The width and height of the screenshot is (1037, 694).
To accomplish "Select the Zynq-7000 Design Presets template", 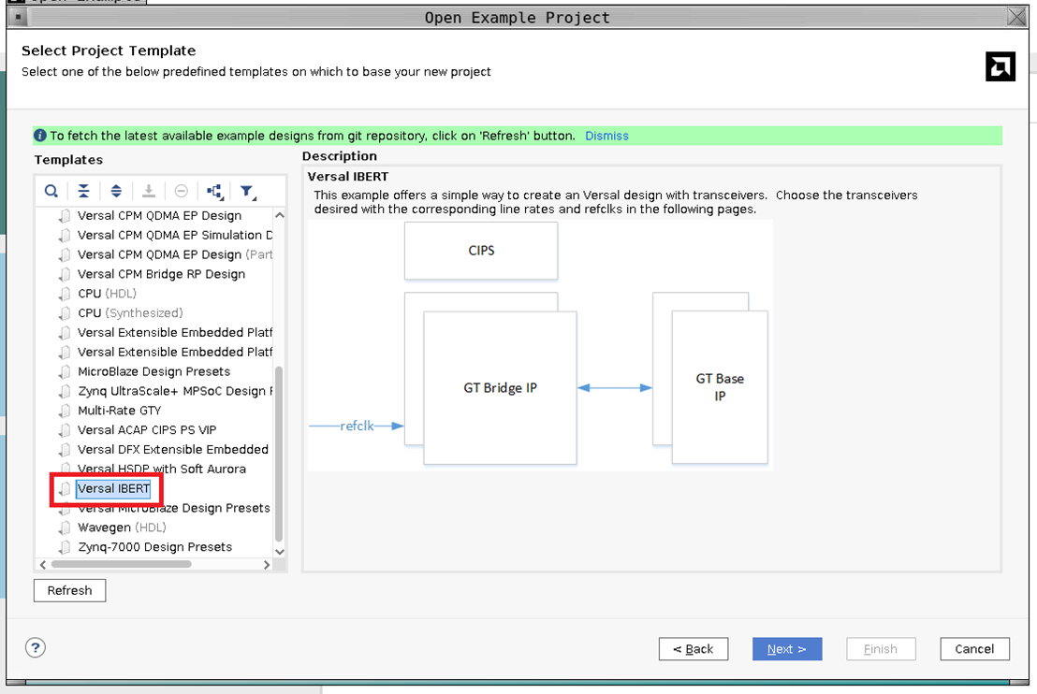I will tap(154, 547).
